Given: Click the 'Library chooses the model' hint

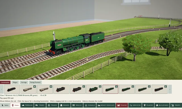Looking at the screenshot, I should 92,101.
